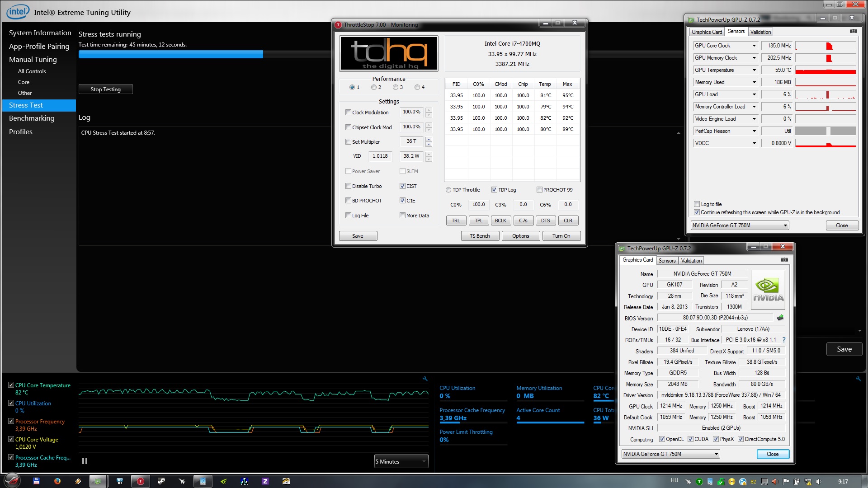Switch to Sensors tab in Graphics Card window
868x488 pixels.
click(x=667, y=261)
